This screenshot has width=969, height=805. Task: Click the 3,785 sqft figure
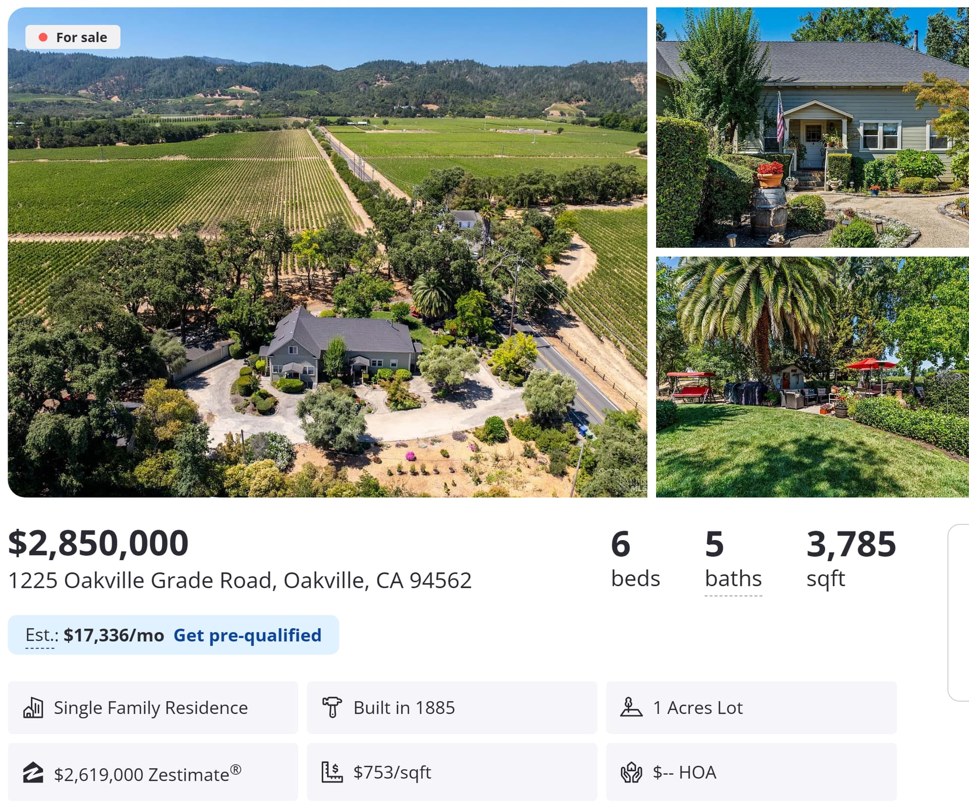(851, 544)
